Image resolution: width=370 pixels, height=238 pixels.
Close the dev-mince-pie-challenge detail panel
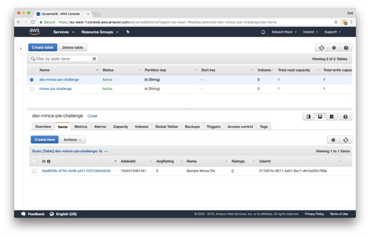point(92,116)
